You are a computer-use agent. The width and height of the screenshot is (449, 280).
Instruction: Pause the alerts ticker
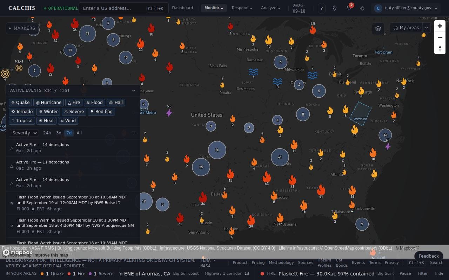[405, 274]
